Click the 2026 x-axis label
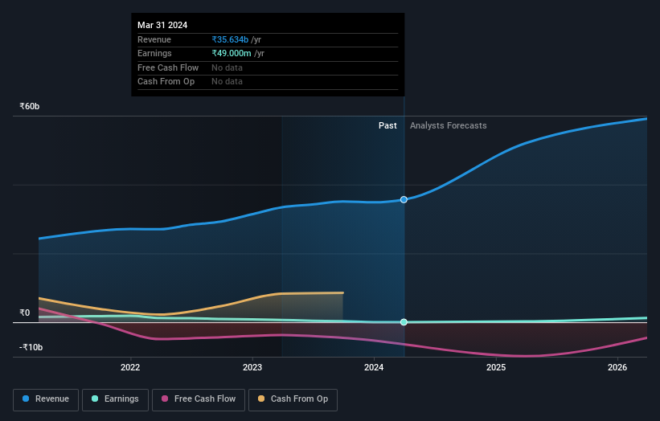Screen dimensions: 660x421 617,368
